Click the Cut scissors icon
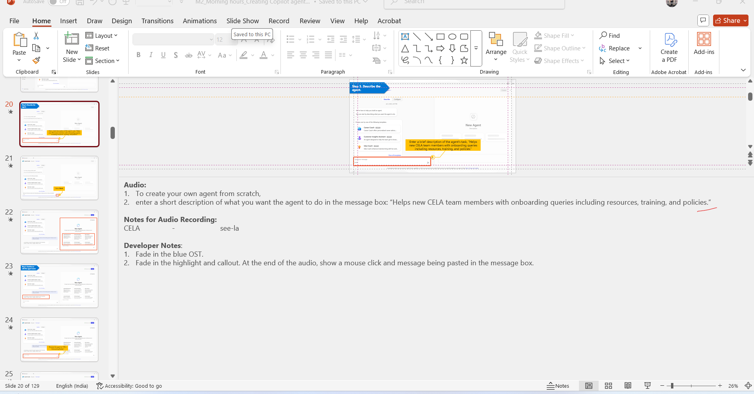The image size is (754, 394). coord(36,36)
